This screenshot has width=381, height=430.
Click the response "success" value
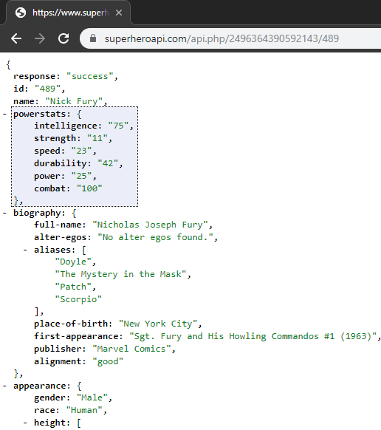pos(90,76)
